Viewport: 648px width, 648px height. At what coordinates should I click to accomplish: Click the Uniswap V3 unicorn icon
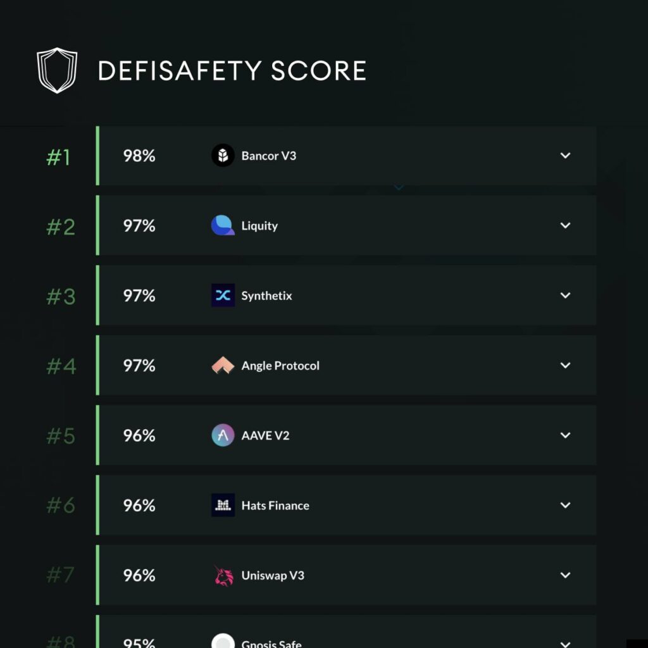223,575
